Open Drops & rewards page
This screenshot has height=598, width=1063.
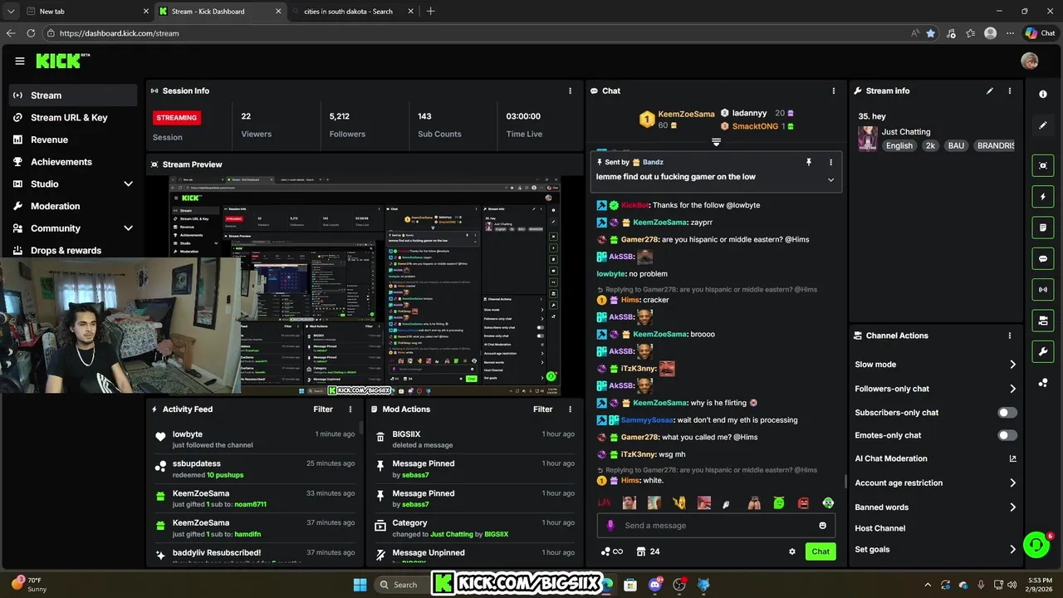tap(73, 250)
